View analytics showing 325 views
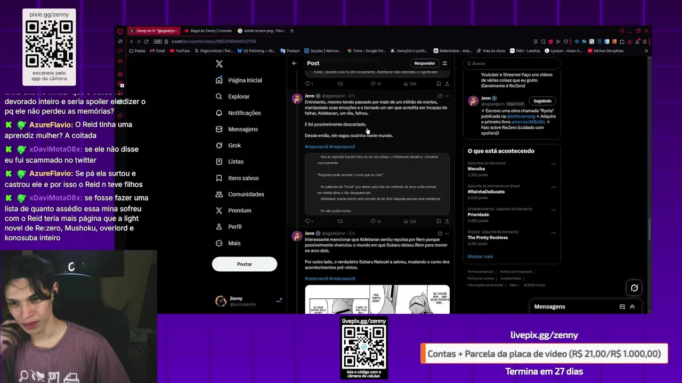682x383 pixels. 410,221
